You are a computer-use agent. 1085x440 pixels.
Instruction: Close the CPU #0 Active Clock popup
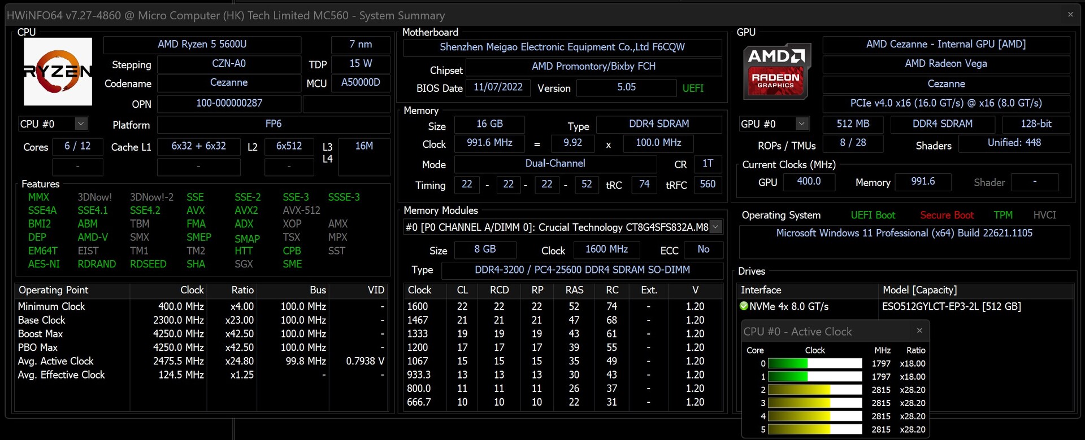click(x=919, y=331)
